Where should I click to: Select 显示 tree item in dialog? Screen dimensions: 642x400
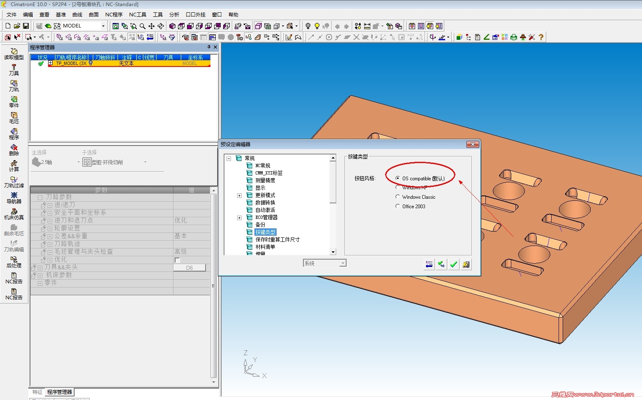tap(260, 188)
